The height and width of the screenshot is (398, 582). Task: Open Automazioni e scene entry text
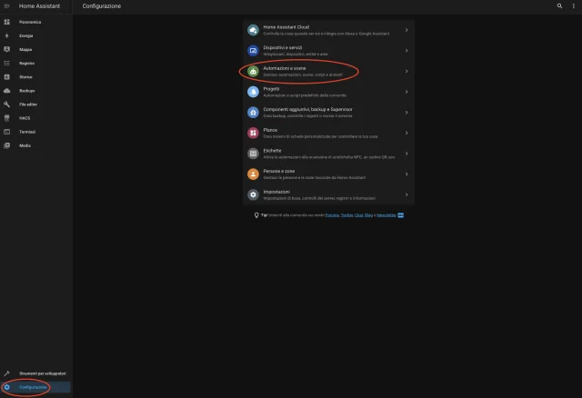pyautogui.click(x=285, y=68)
